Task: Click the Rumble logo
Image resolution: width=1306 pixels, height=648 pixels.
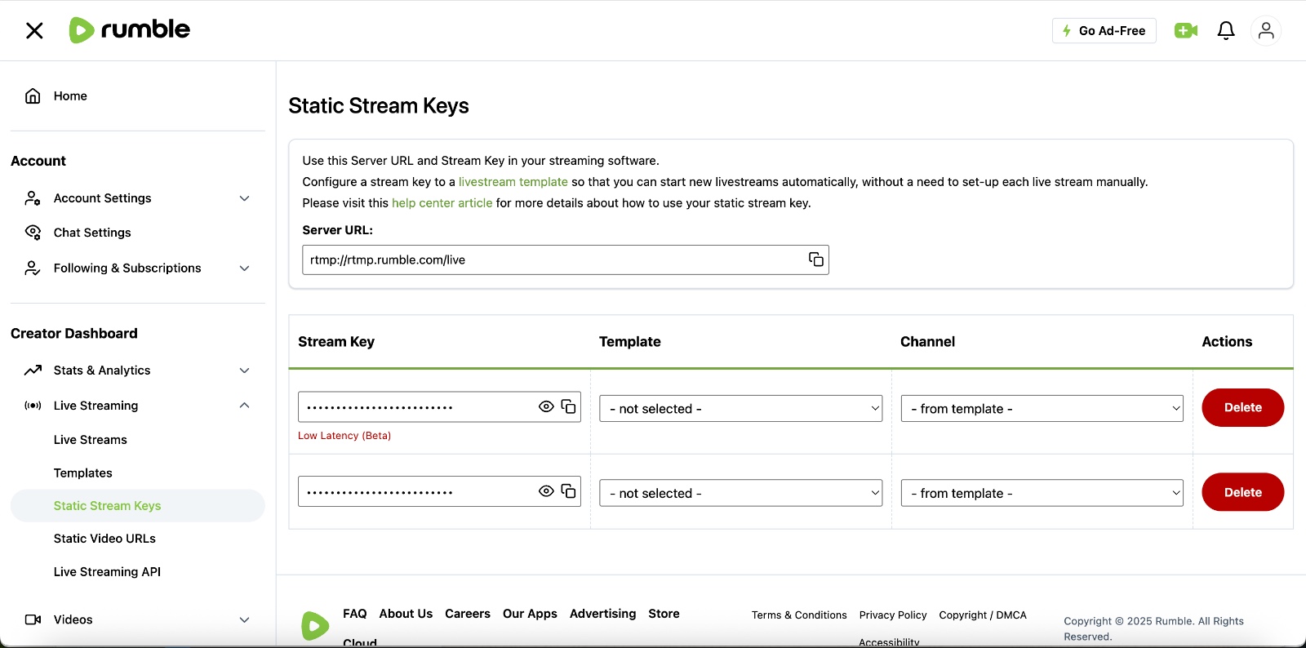Action: [x=130, y=30]
